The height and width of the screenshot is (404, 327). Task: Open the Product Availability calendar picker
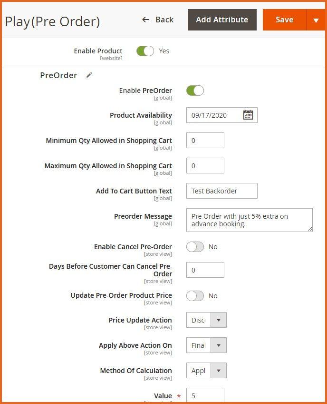248,115
